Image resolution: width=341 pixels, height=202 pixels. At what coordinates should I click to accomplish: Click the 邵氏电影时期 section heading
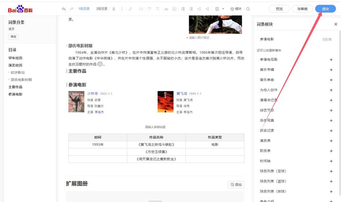coord(80,46)
